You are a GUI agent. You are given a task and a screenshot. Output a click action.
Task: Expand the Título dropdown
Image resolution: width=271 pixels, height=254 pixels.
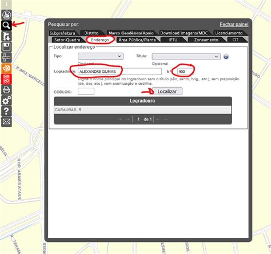coord(186,57)
